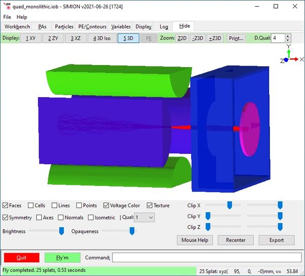Switch to the Particles tab
Image resolution: width=305 pixels, height=276 pixels.
[x=64, y=26]
